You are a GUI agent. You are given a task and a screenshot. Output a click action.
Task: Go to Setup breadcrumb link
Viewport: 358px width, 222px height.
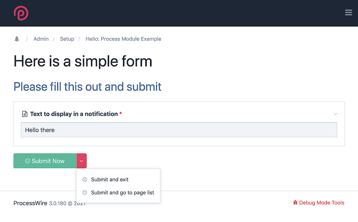pos(67,39)
